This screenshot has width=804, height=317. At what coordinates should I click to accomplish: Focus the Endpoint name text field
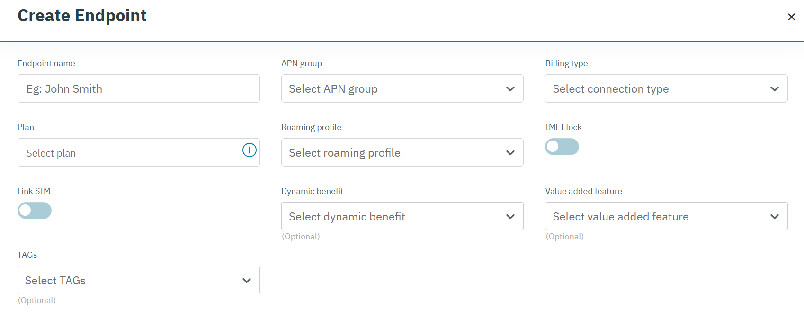pos(138,89)
